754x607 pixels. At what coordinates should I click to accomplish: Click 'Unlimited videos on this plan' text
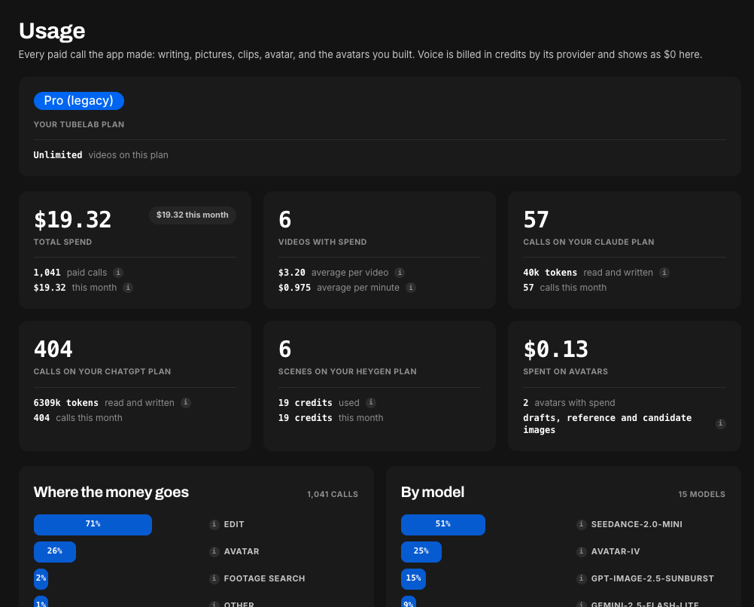click(101, 155)
